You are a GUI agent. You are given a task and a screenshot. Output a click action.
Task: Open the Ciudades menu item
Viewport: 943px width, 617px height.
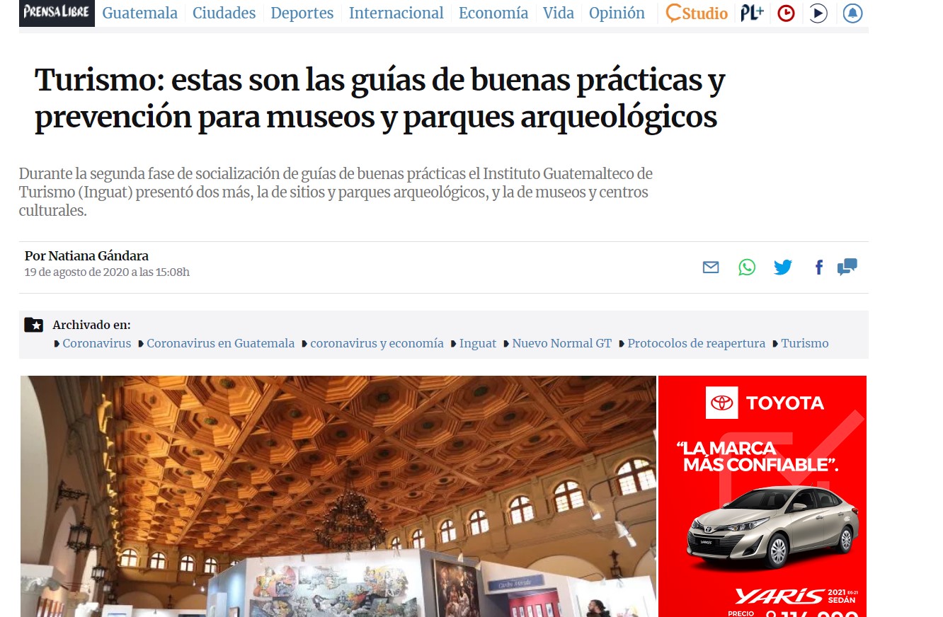224,13
